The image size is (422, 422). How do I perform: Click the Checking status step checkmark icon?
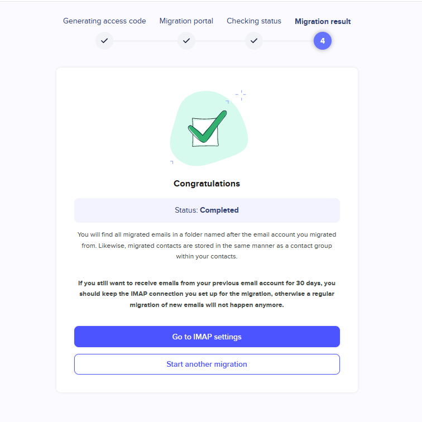[254, 41]
